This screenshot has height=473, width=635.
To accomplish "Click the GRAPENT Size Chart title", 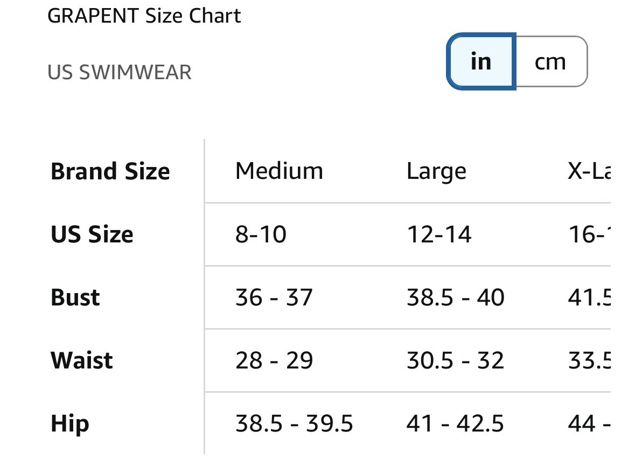I will (144, 16).
